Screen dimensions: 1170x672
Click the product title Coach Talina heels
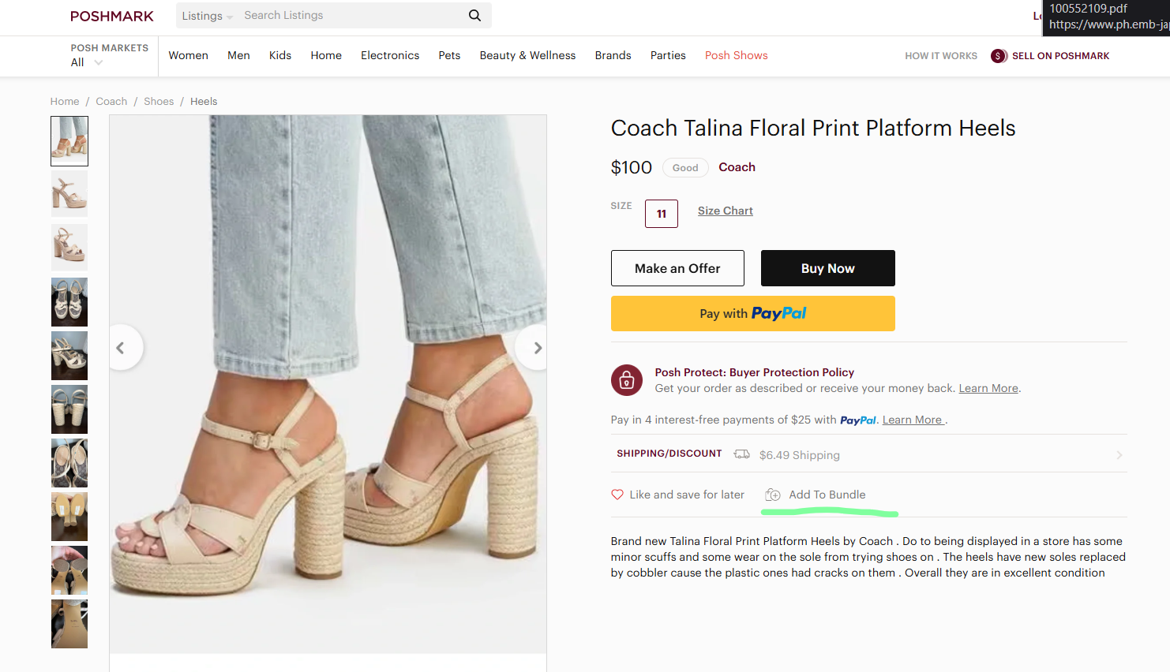point(813,128)
